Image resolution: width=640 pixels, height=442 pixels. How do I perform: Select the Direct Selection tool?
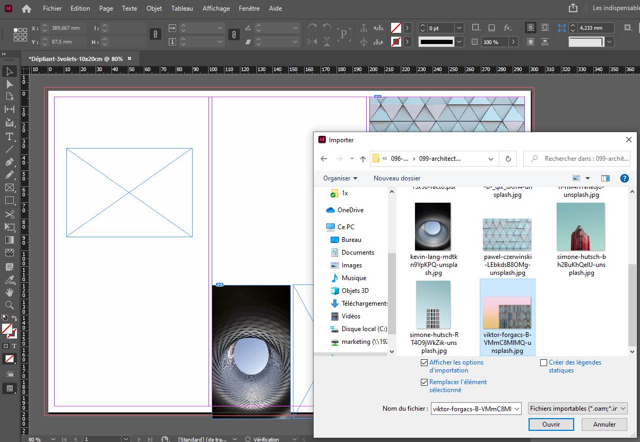click(x=9, y=84)
